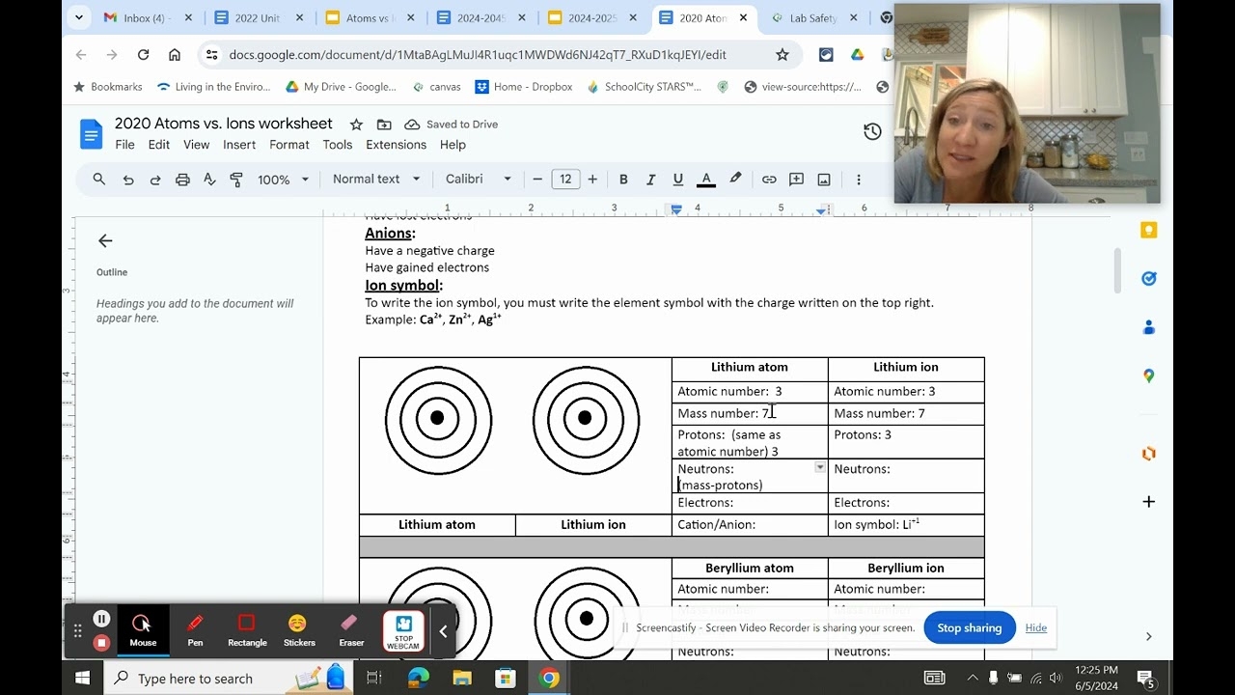Click the Undo arrow in Docs toolbar

coord(127,180)
